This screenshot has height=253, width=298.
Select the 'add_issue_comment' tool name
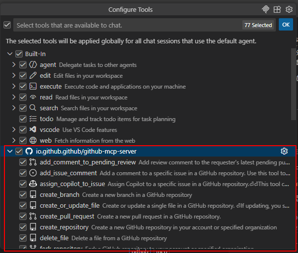68,173
